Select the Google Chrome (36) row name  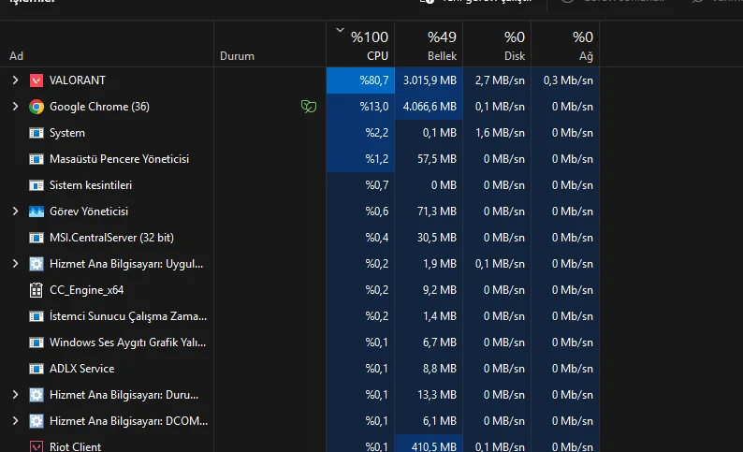(x=99, y=107)
